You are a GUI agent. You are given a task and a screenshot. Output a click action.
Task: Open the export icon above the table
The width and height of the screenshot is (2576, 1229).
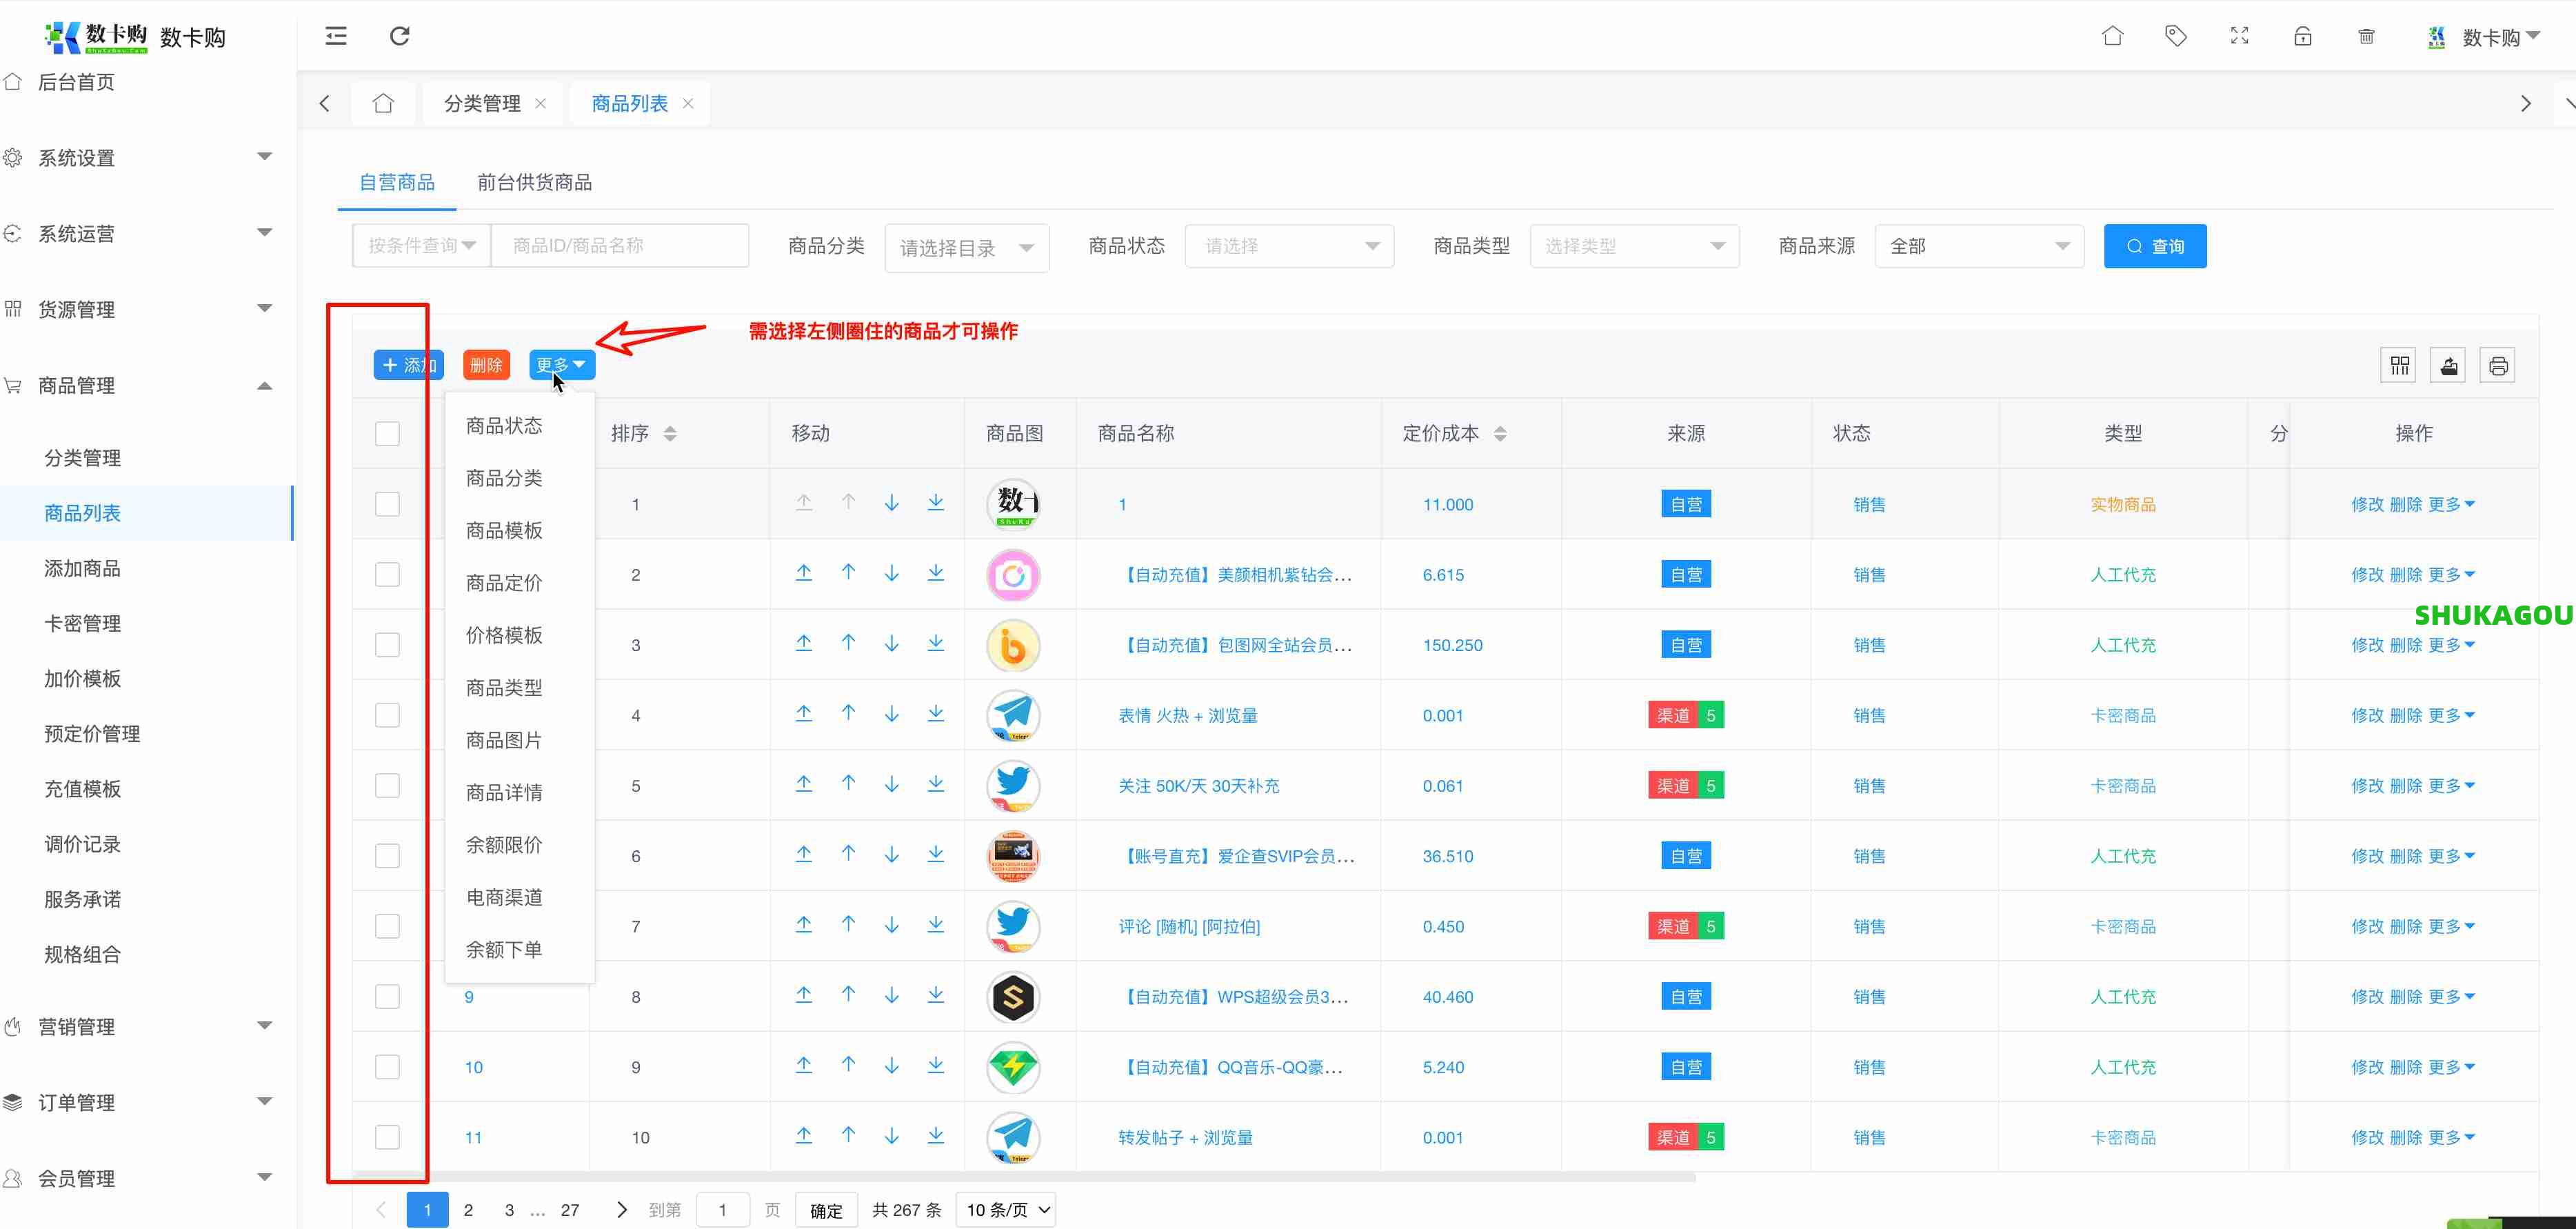click(x=2448, y=365)
